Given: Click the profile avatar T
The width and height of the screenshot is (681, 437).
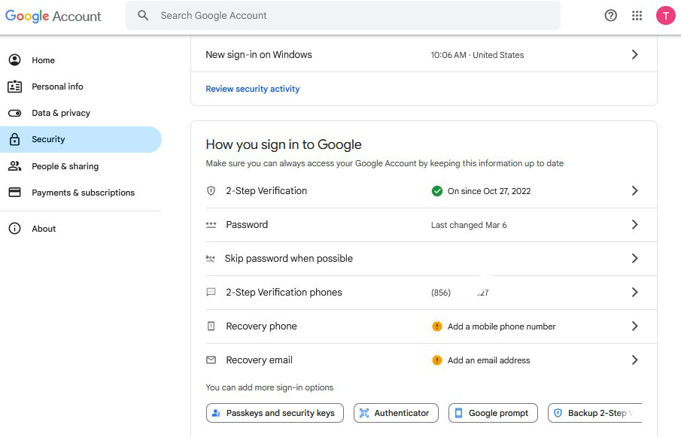Looking at the screenshot, I should (665, 16).
